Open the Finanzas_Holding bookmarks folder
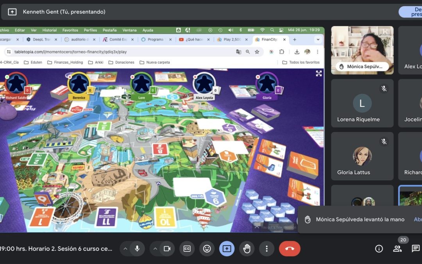This screenshot has width=422, height=264. [x=65, y=62]
